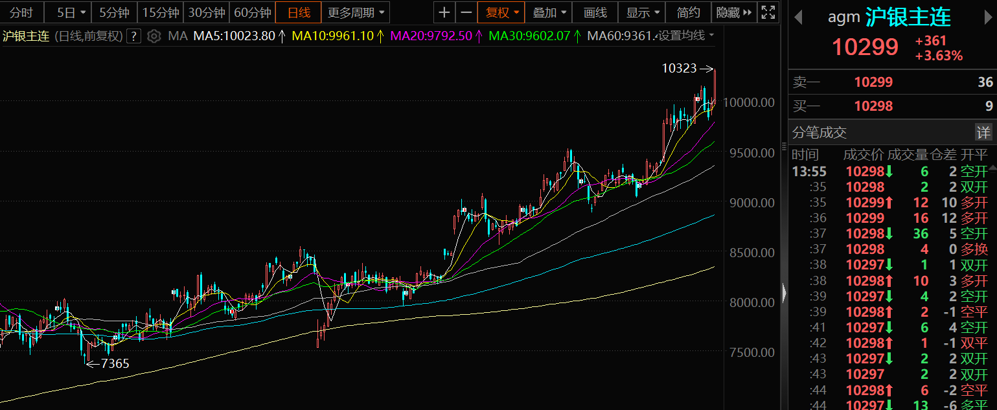997x410 pixels.
Task: Click the 7365 low price marker
Action: click(115, 364)
